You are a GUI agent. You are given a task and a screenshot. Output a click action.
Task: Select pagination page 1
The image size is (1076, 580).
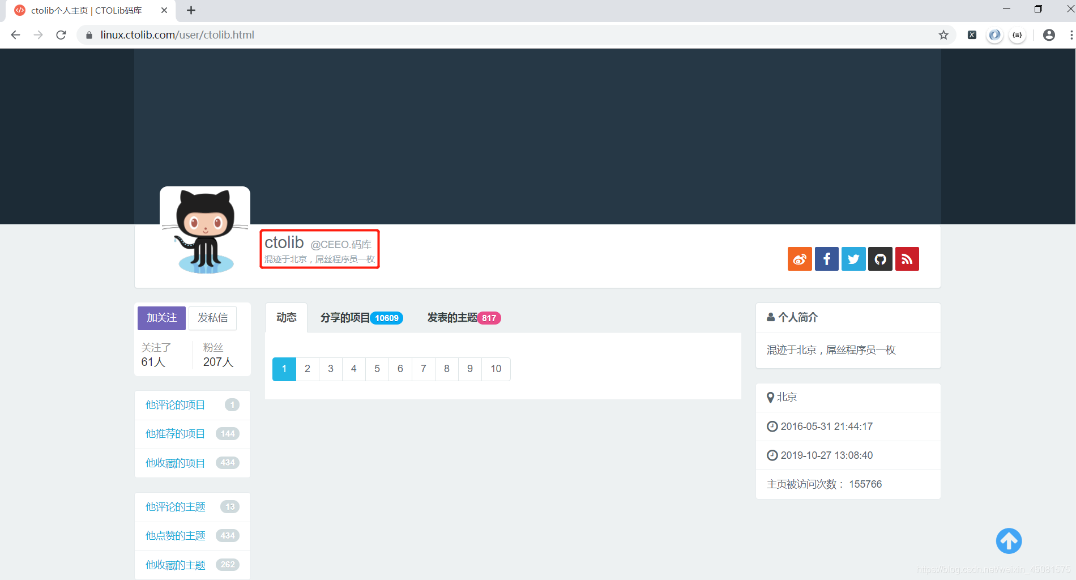tap(284, 369)
